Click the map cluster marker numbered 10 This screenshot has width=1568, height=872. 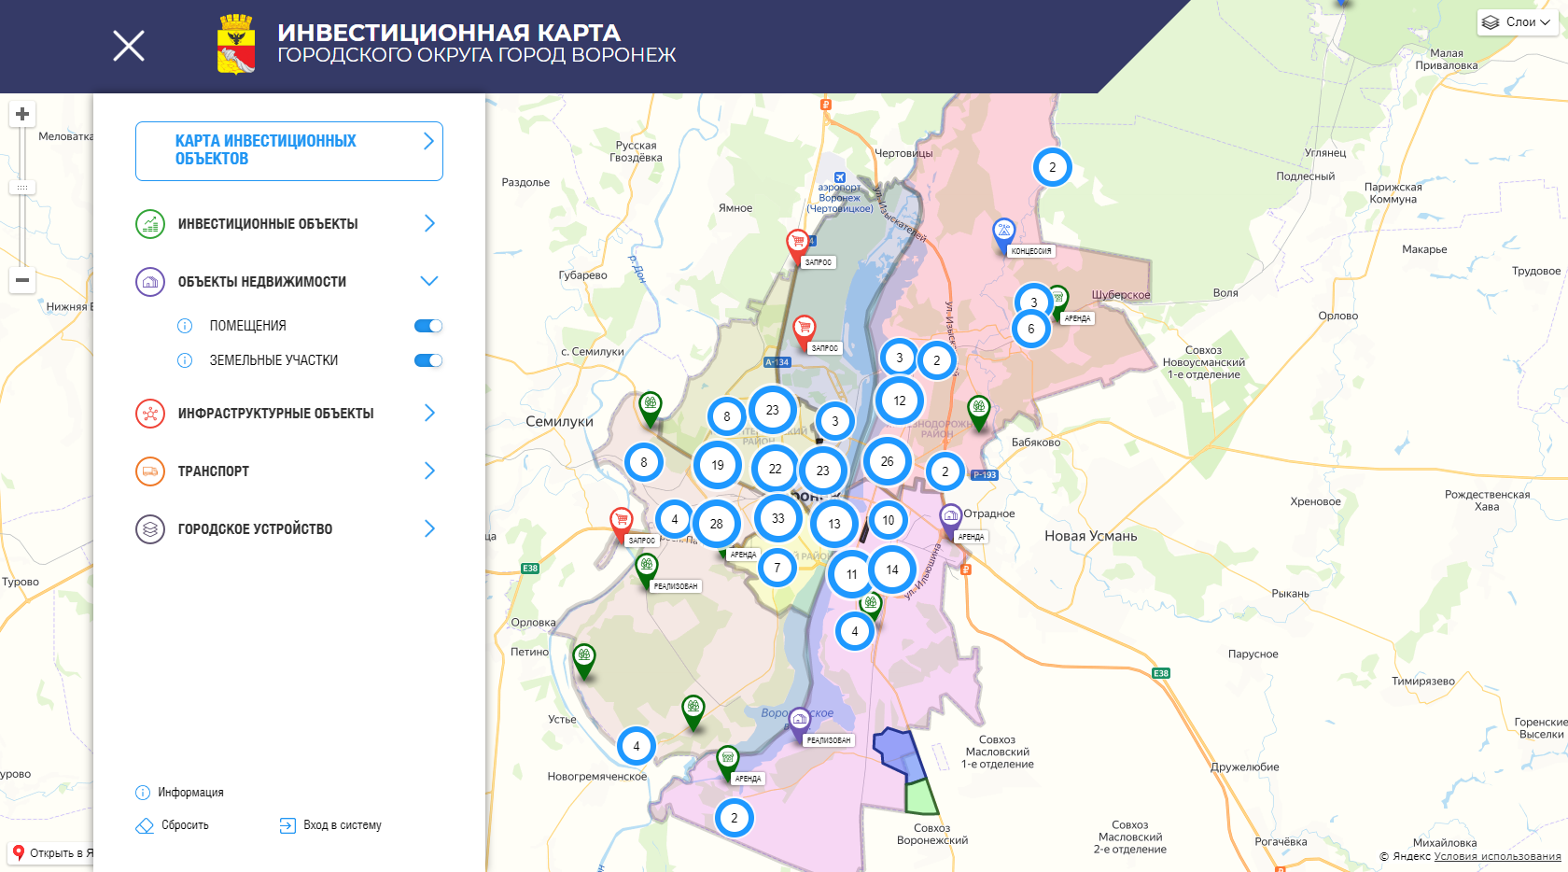coord(889,520)
